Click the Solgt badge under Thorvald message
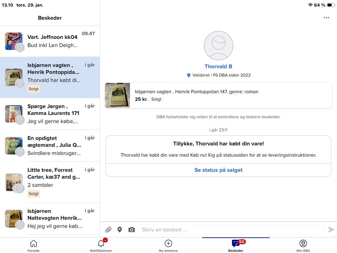337x253 pixels. [x=34, y=89]
